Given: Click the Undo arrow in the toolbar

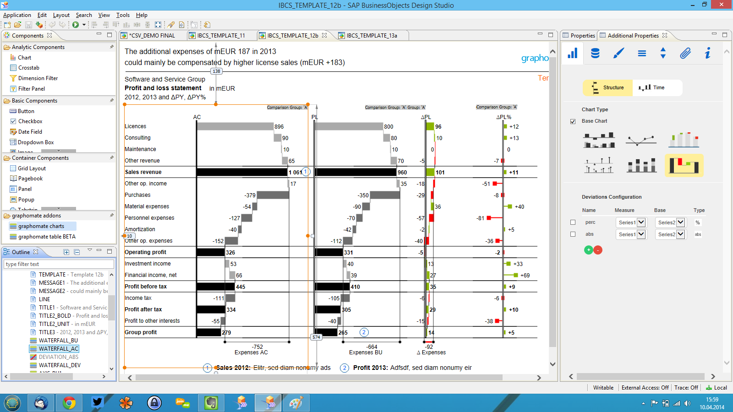Looking at the screenshot, I should point(52,25).
